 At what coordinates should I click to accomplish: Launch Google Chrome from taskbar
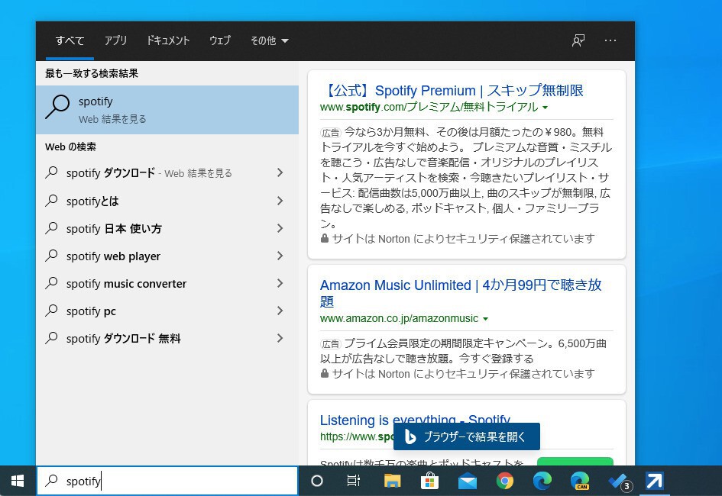505,481
